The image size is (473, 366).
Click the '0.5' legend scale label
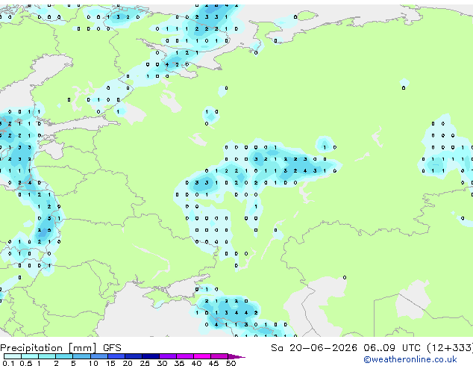point(26,363)
